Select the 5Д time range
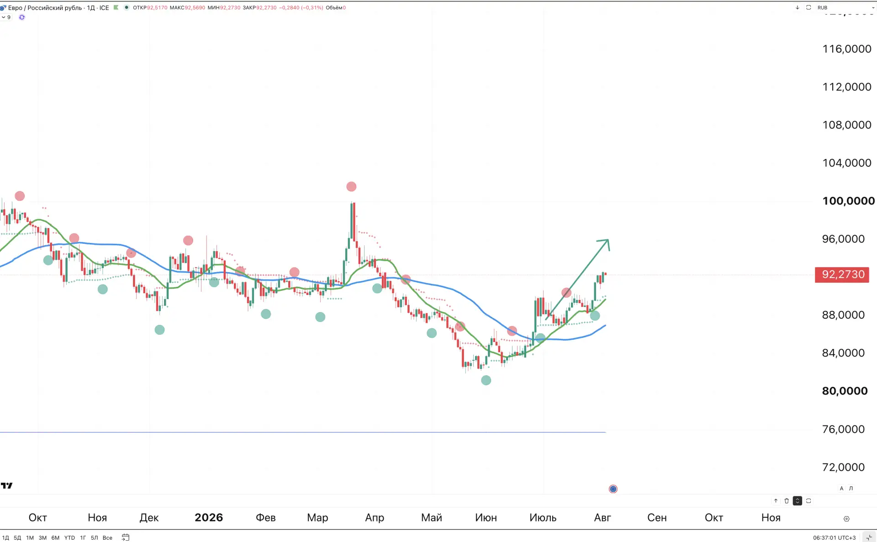 tap(17, 538)
